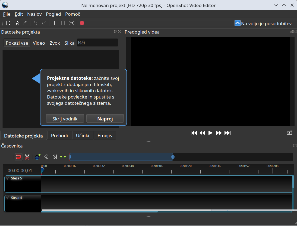
Task: Toggle fullscreen with the toolbar icon
Action: tap(71, 23)
